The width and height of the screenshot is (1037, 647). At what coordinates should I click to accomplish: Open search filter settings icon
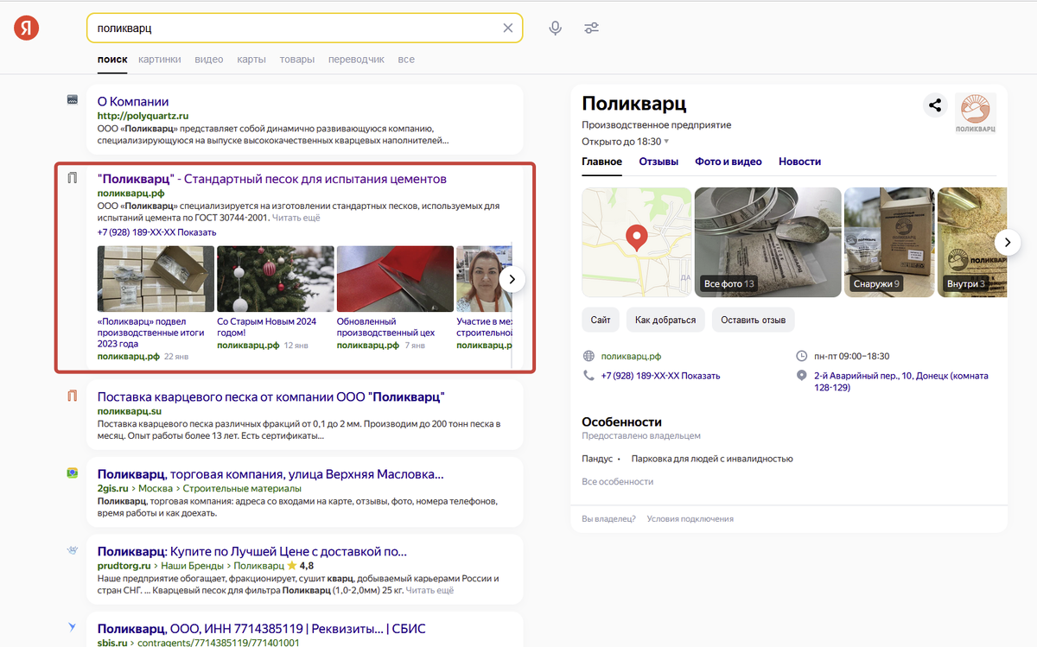(x=592, y=28)
